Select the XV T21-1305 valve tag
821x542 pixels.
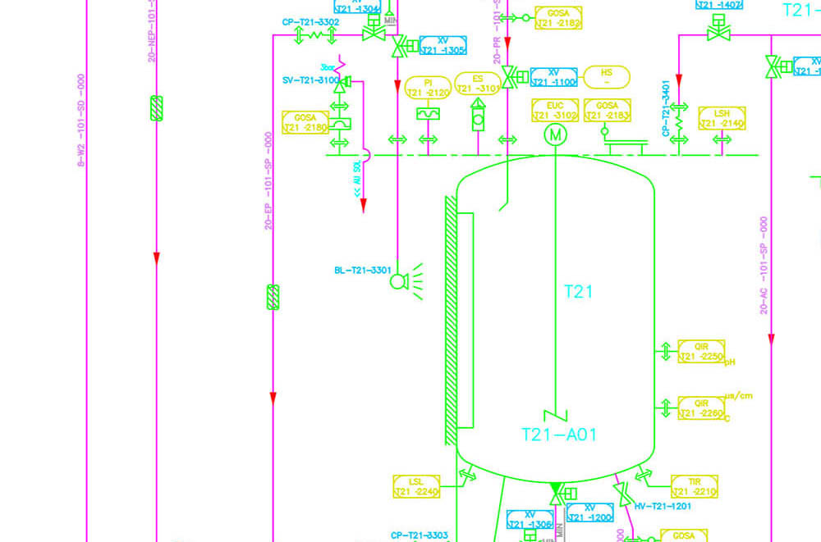tap(443, 46)
